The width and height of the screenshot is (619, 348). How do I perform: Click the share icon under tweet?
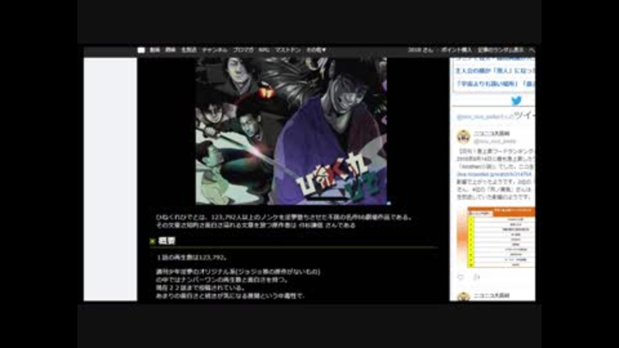coord(477,277)
